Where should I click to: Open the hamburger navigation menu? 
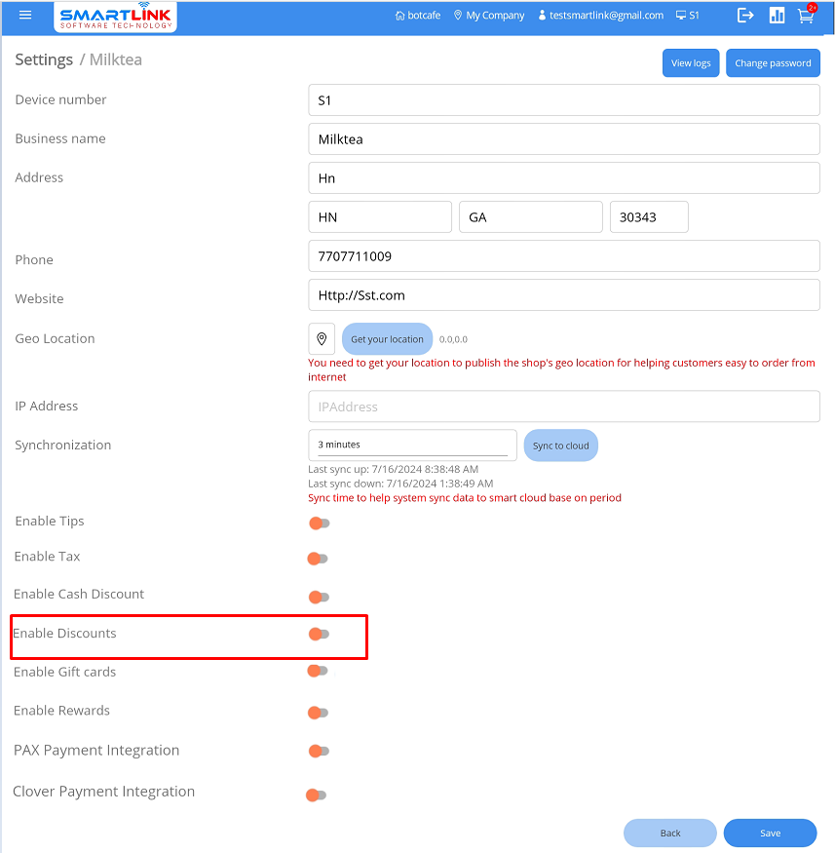pyautogui.click(x=25, y=16)
